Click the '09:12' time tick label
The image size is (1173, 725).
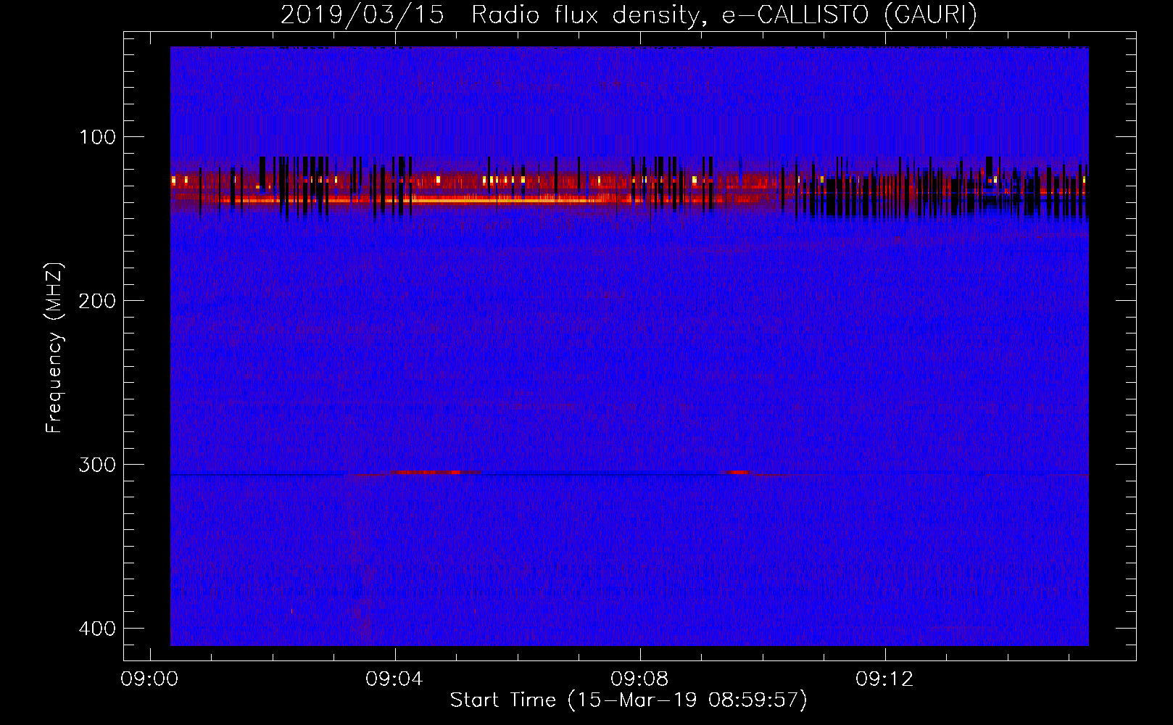pyautogui.click(x=884, y=679)
